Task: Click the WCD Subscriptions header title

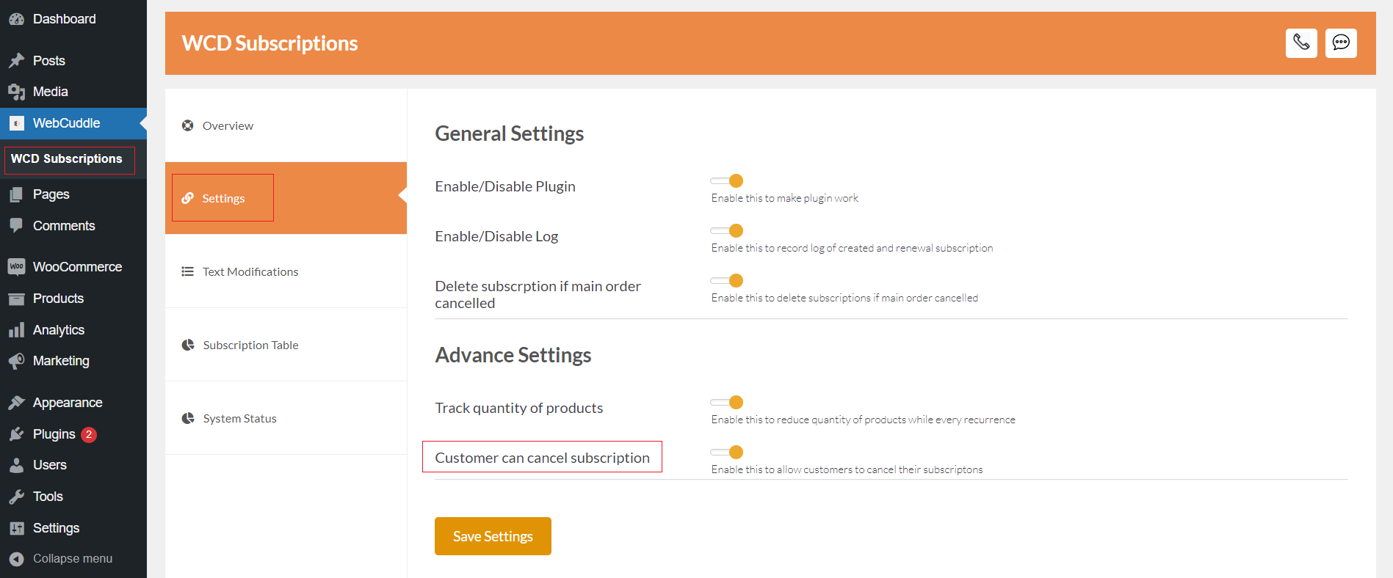Action: (269, 43)
